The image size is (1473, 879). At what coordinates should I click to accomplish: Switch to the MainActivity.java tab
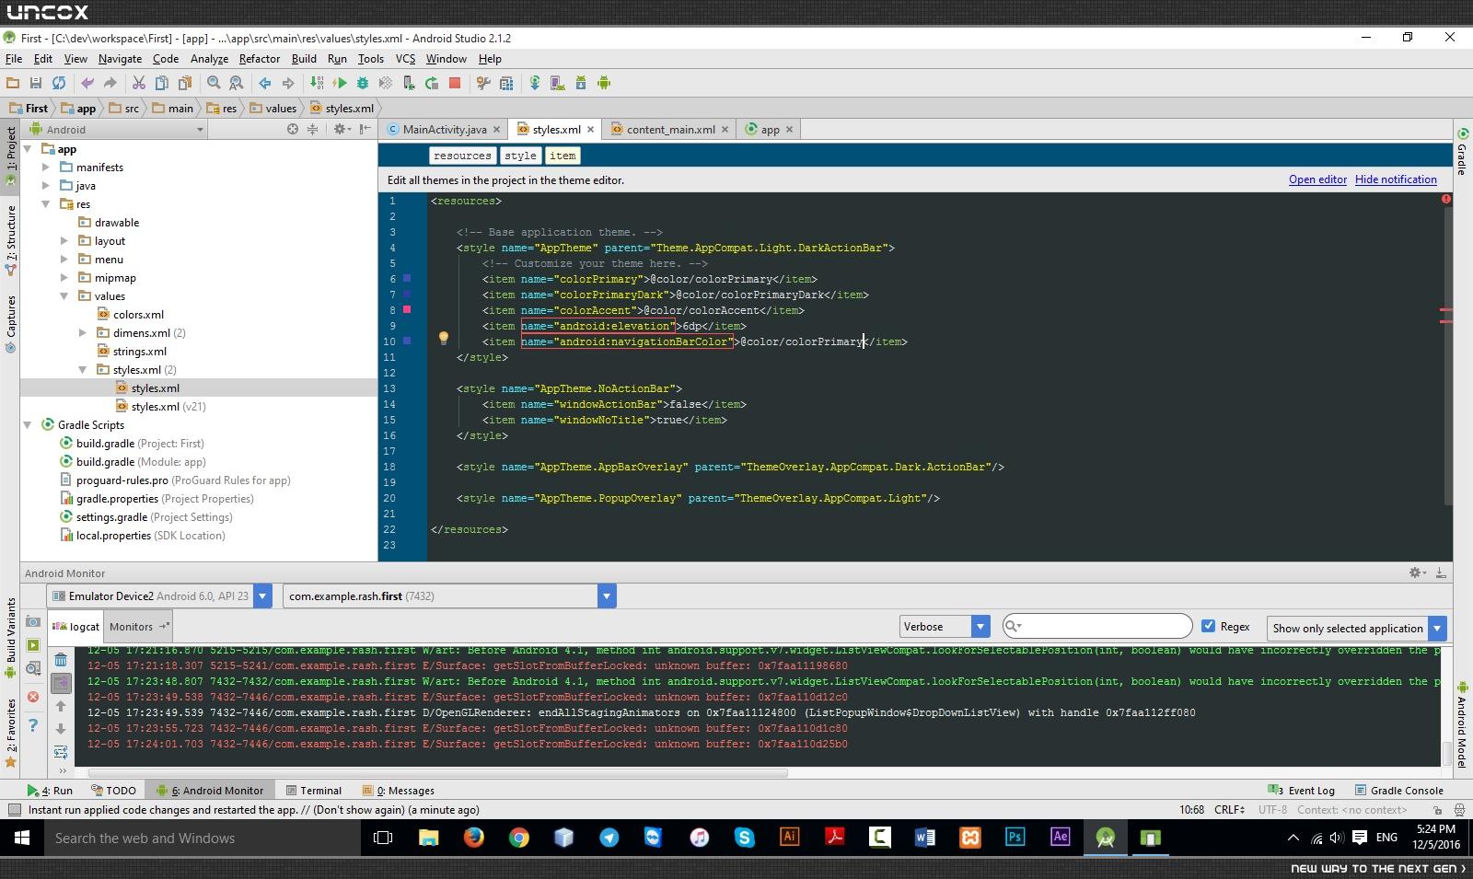tap(444, 130)
